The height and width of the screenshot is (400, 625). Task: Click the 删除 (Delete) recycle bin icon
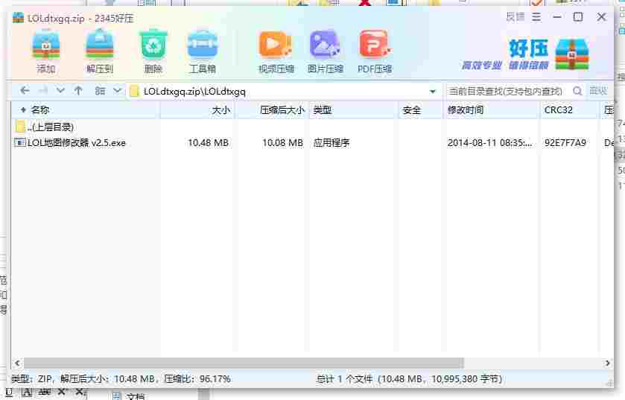pos(153,51)
